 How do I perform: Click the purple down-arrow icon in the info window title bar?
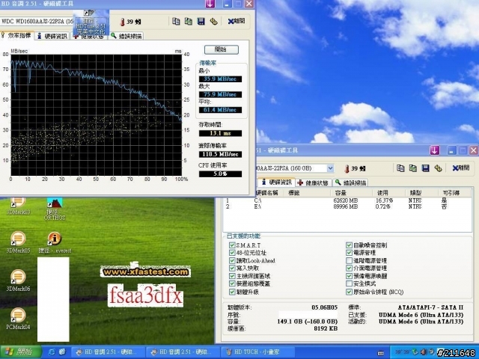tap(435, 150)
